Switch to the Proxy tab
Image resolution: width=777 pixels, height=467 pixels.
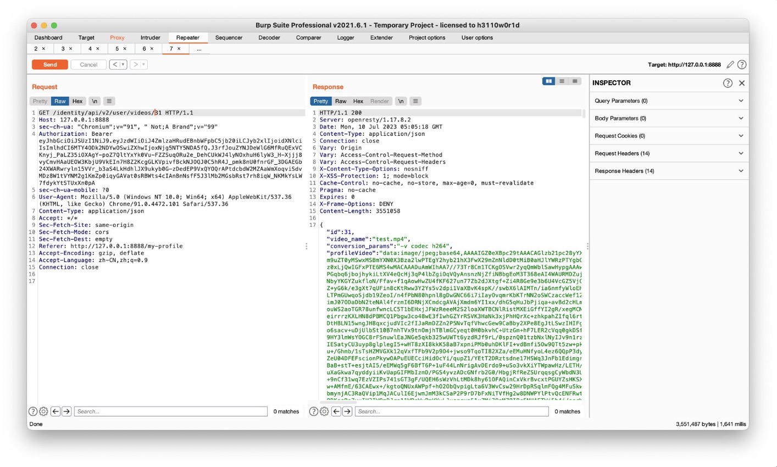coord(117,37)
